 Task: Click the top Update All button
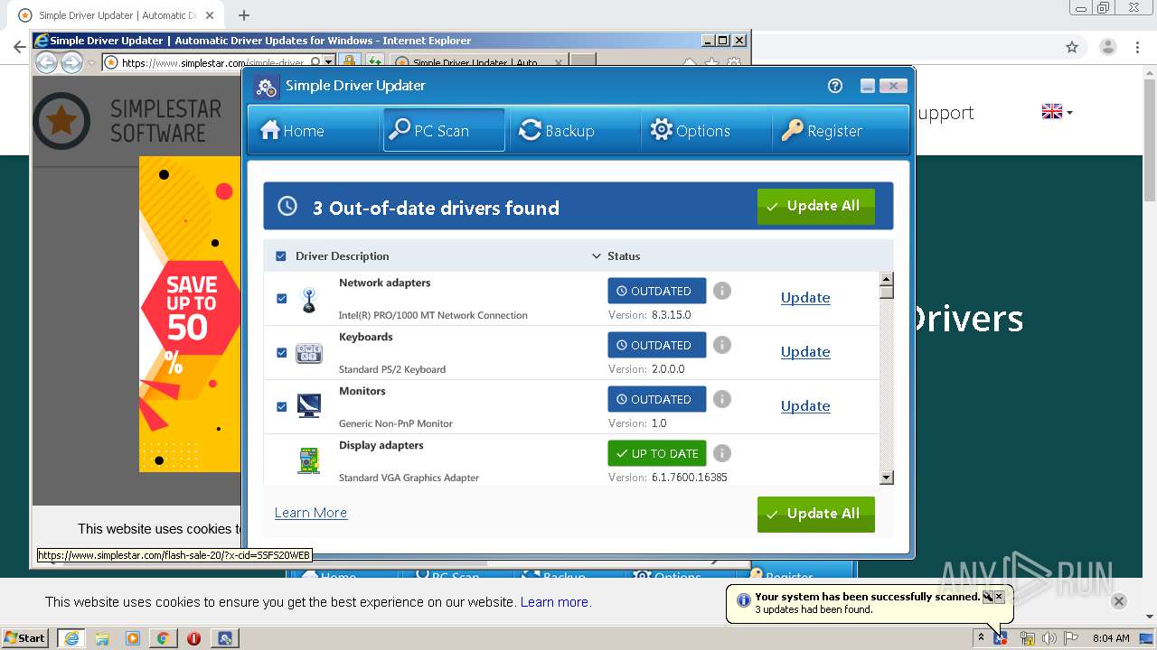(816, 207)
